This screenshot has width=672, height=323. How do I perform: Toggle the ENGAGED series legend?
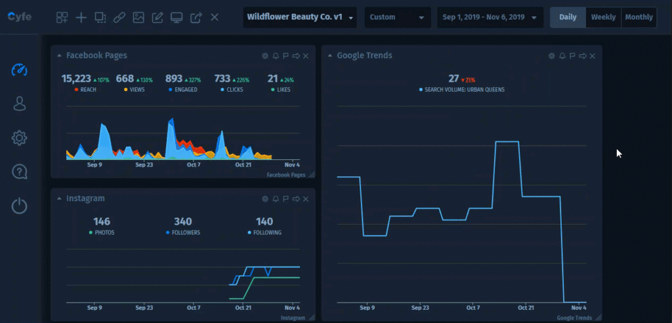182,90
